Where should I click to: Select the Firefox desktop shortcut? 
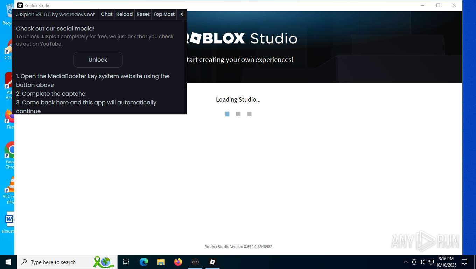tap(9, 119)
